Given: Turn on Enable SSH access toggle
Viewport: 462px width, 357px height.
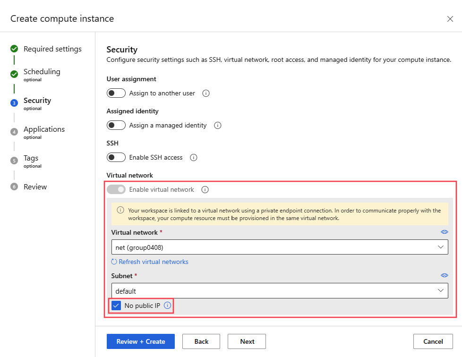Looking at the screenshot, I should tap(116, 158).
